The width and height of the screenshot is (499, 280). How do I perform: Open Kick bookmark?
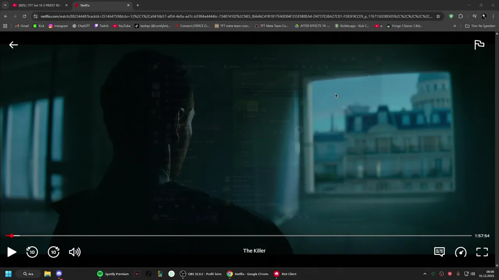tap(39, 26)
